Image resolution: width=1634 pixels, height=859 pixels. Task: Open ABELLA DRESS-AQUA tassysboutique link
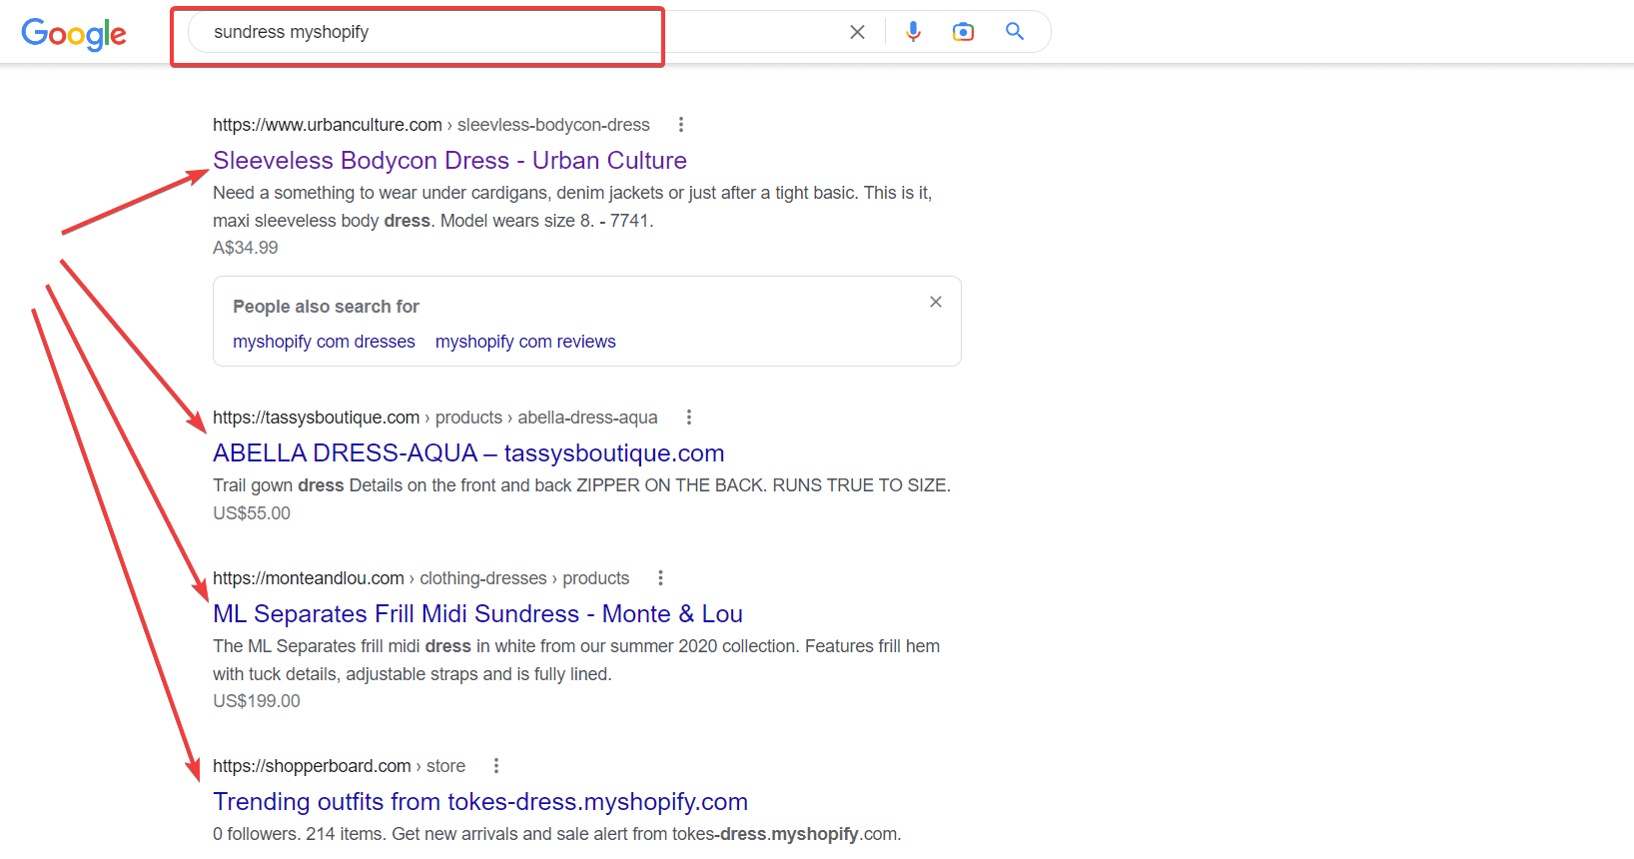467,453
